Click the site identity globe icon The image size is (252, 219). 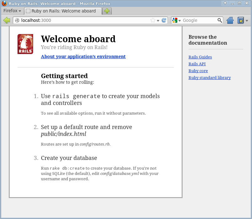click(x=17, y=20)
